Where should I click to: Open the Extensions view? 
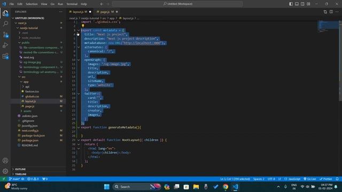point(5,56)
